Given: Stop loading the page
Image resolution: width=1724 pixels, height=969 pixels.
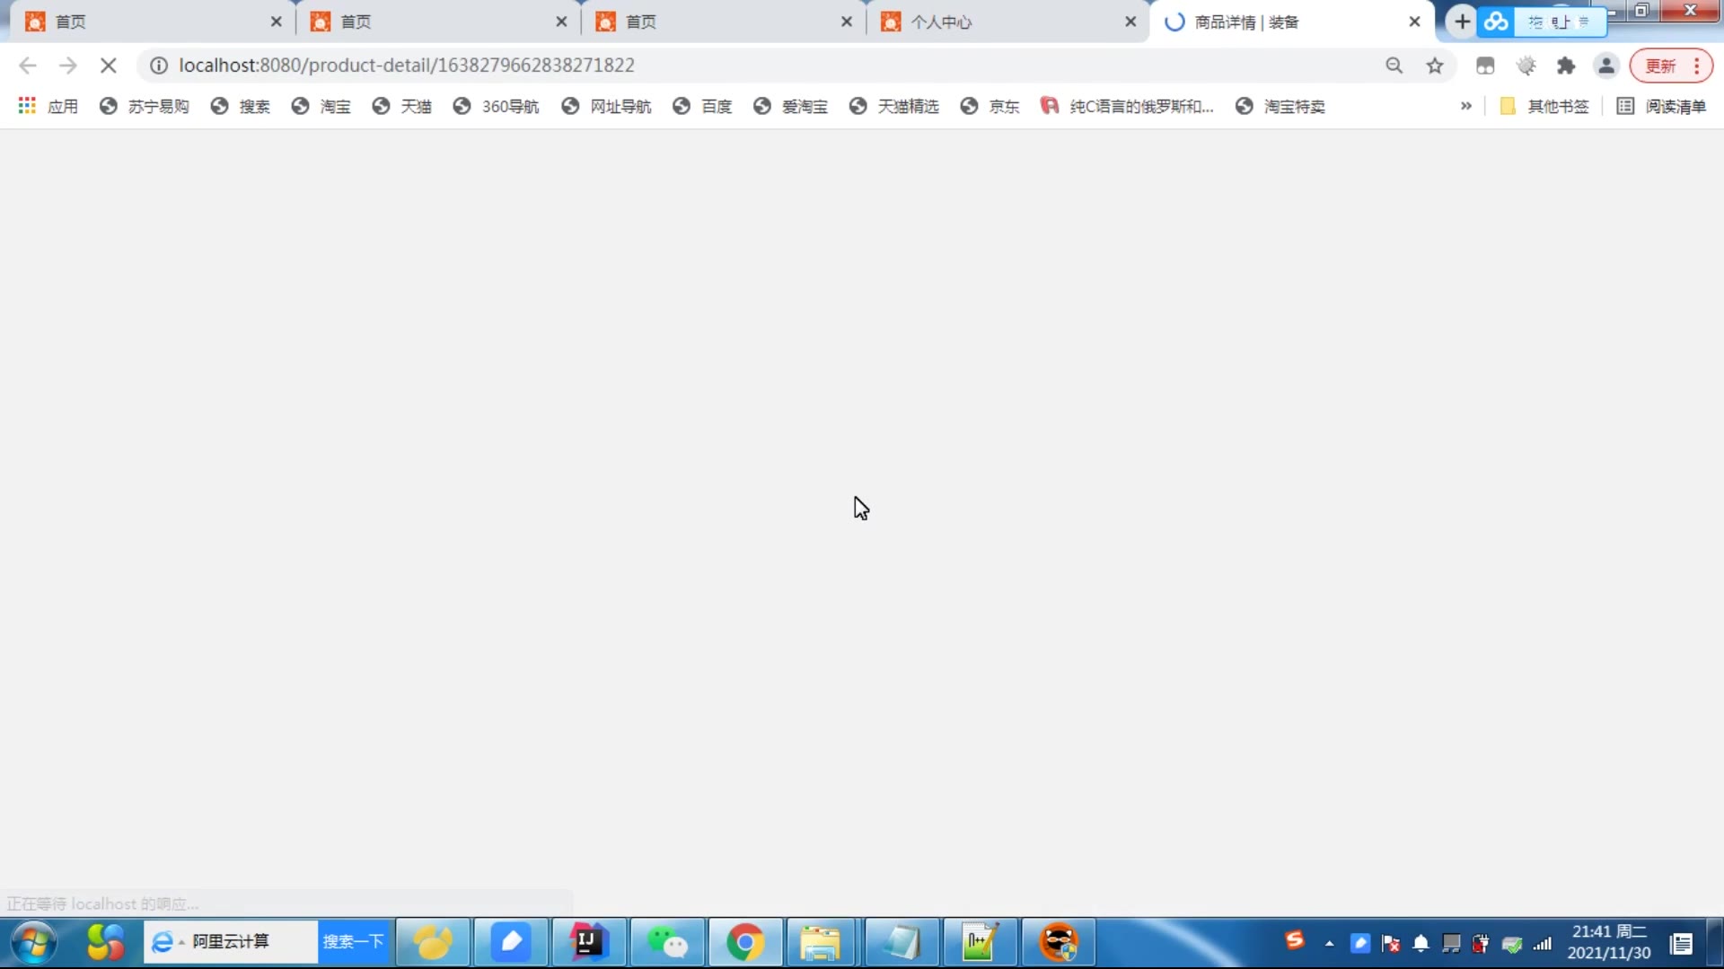Looking at the screenshot, I should [x=109, y=65].
